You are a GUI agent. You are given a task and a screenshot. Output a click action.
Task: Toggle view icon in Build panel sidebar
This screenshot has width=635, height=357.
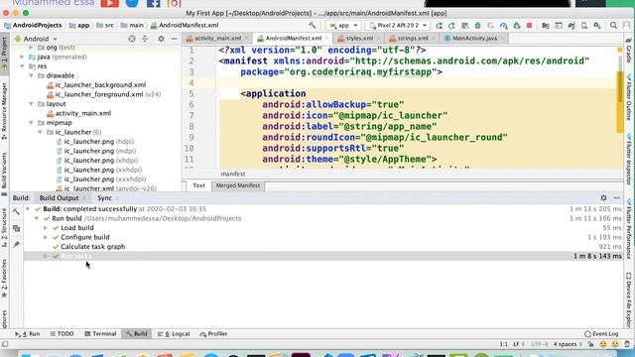(16, 228)
